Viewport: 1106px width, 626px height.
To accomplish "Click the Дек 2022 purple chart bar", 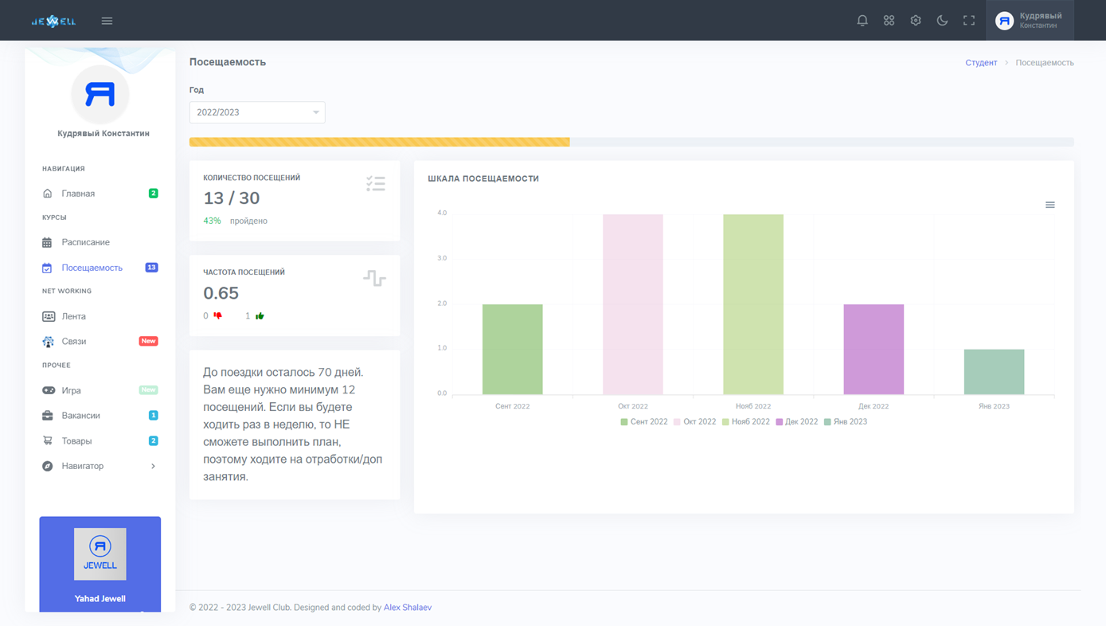I will 873,349.
